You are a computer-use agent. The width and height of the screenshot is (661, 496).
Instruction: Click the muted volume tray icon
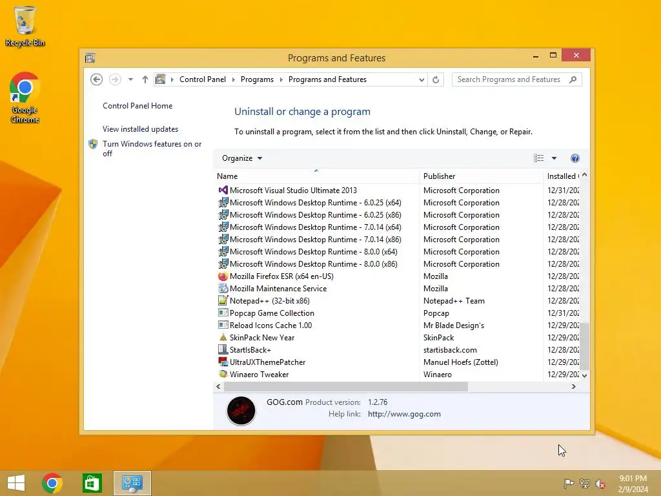point(600,483)
